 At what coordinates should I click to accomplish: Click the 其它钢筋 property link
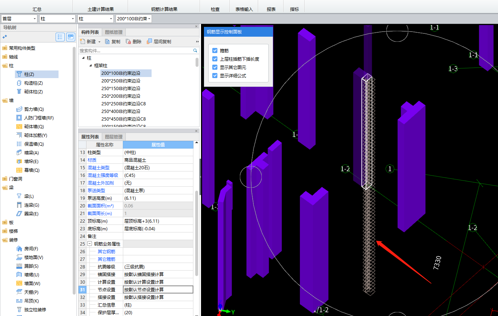click(x=107, y=251)
